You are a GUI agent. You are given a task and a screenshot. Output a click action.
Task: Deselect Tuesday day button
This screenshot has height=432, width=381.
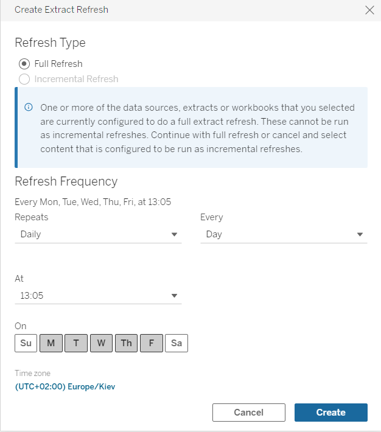tap(76, 343)
